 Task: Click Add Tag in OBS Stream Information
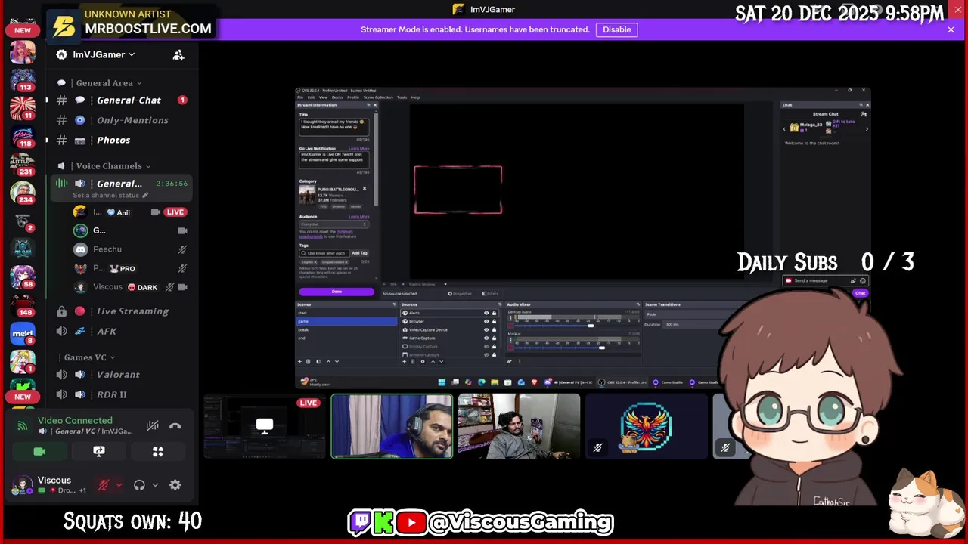[359, 253]
